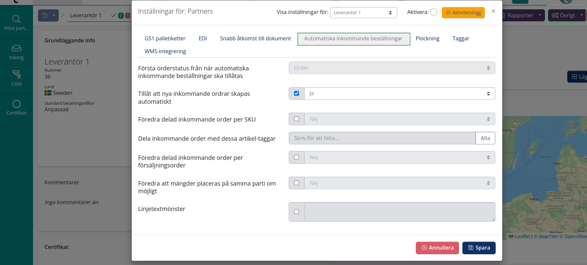Enable the Aktivera checkbox
Viewport: 587px width, 265px height.
[433, 12]
